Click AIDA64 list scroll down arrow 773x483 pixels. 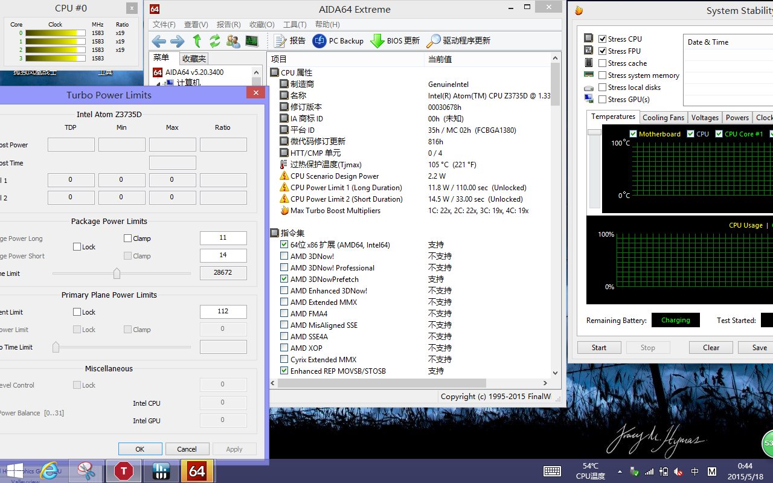[x=556, y=373]
